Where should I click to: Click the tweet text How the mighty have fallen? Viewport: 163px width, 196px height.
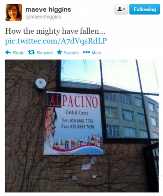coord(55,31)
